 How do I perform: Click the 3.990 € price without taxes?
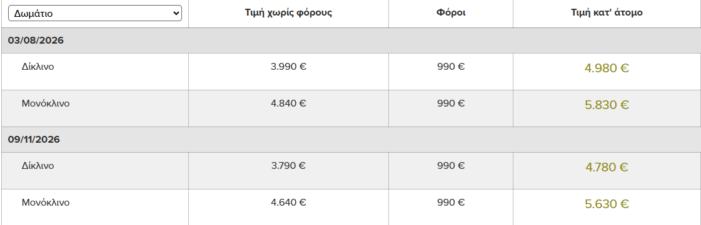click(x=288, y=67)
